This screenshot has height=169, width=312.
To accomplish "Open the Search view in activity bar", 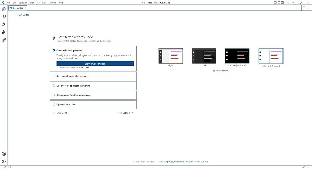I will pos(4,17).
